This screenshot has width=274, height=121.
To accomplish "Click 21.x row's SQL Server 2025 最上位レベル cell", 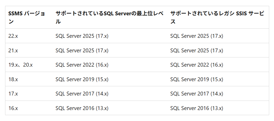I will click(82, 50).
